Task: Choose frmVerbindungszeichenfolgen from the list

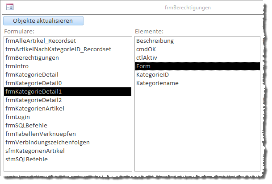Action: (x=47, y=142)
